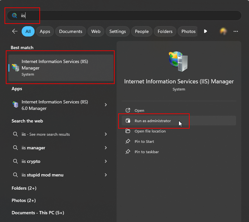Choose Pin to taskbar

click(179, 152)
